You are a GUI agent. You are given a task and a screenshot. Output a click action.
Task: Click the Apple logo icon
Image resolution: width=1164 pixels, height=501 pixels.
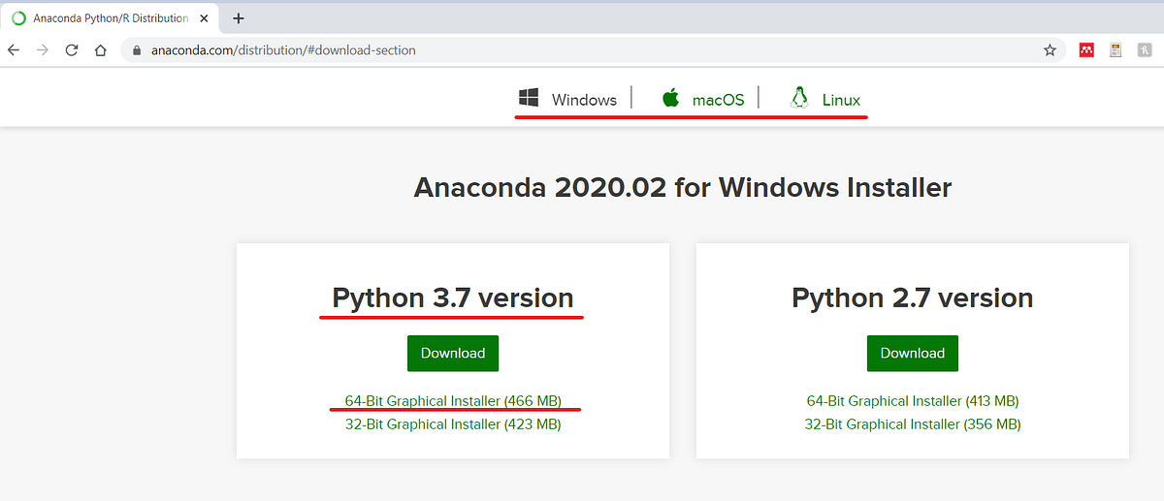[x=670, y=98]
